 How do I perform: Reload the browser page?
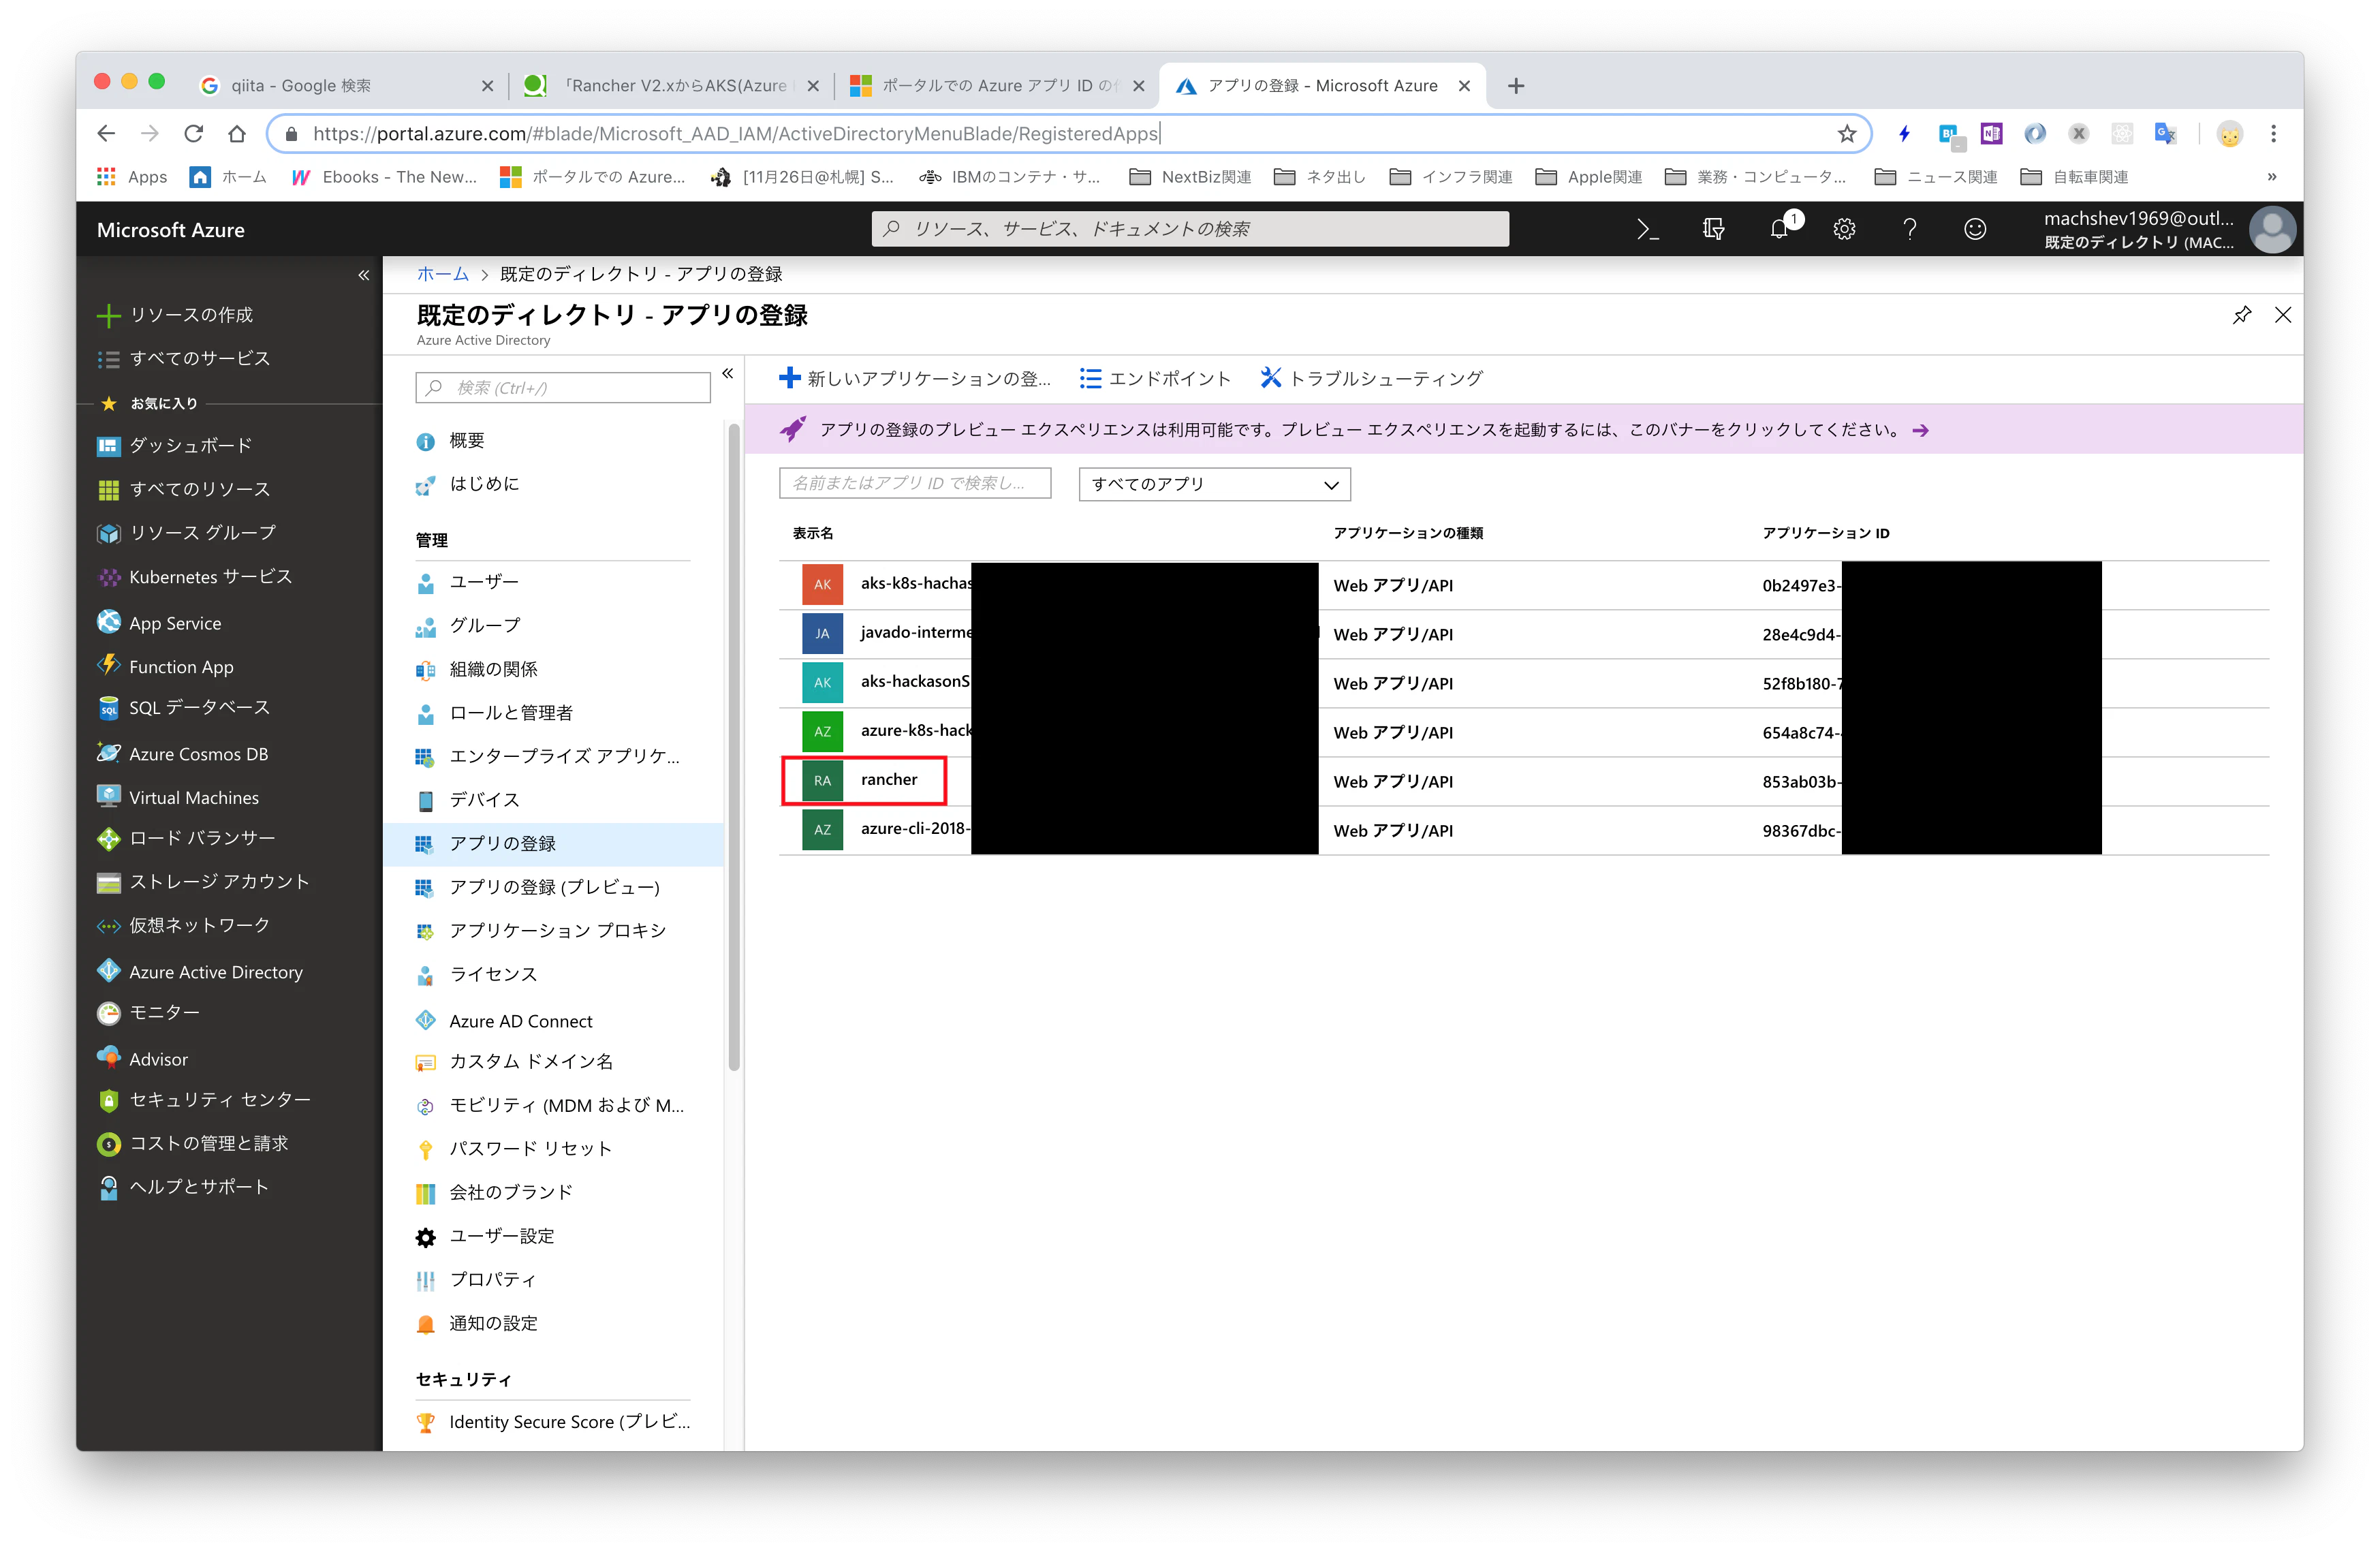(193, 134)
